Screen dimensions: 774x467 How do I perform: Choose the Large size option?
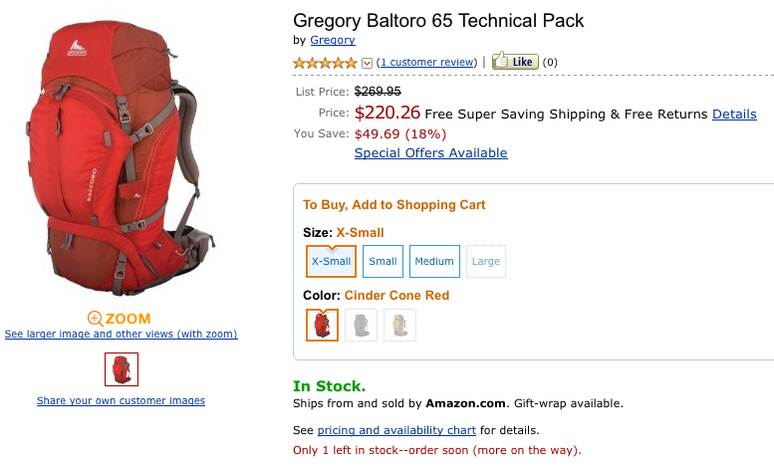point(486,261)
